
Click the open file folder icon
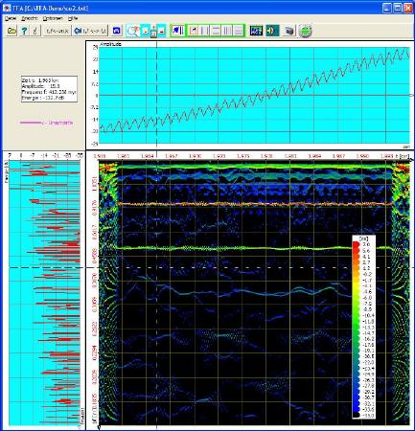coord(12,31)
